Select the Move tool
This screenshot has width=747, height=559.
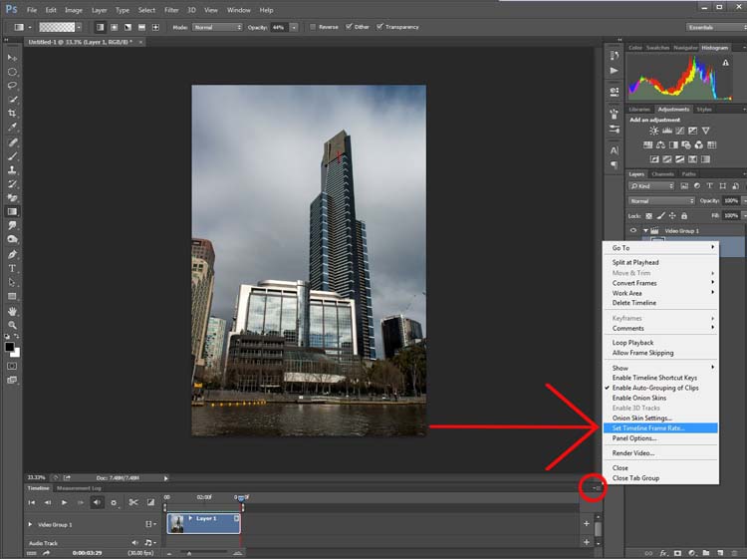pos(13,58)
